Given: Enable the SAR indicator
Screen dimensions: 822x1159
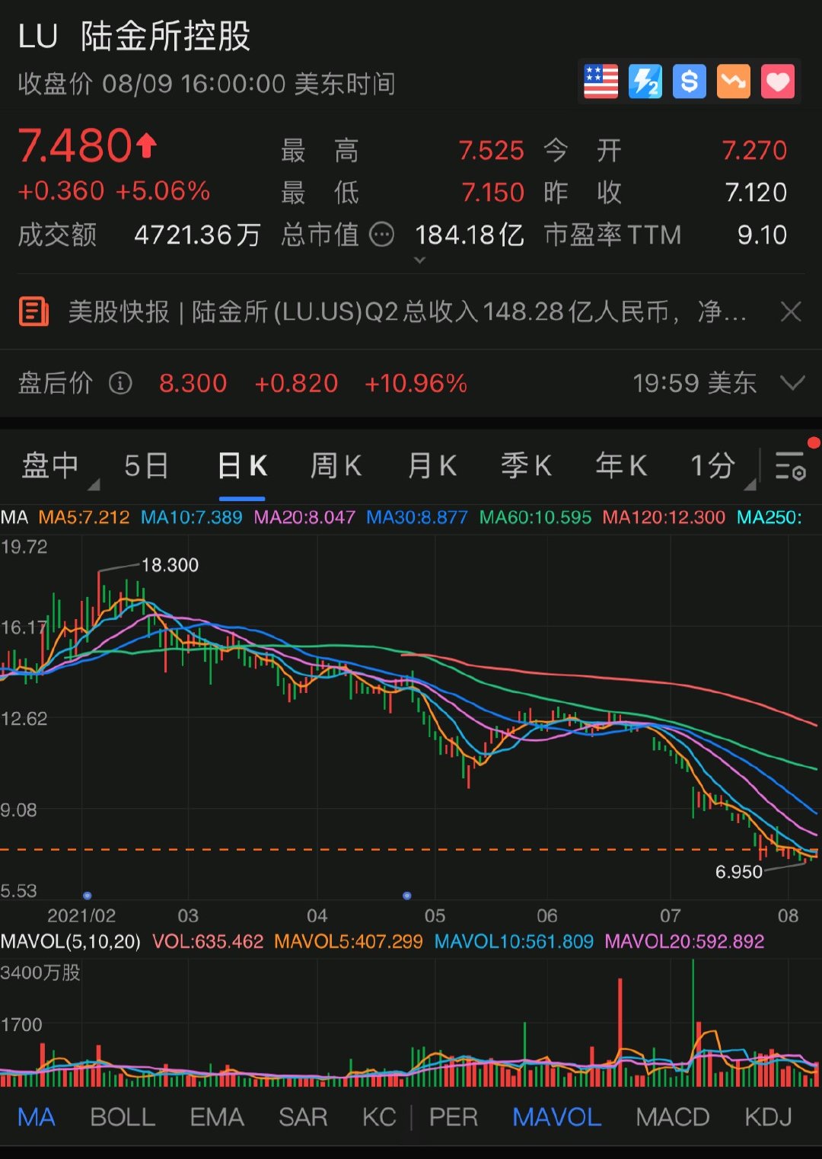Looking at the screenshot, I should [x=303, y=1117].
